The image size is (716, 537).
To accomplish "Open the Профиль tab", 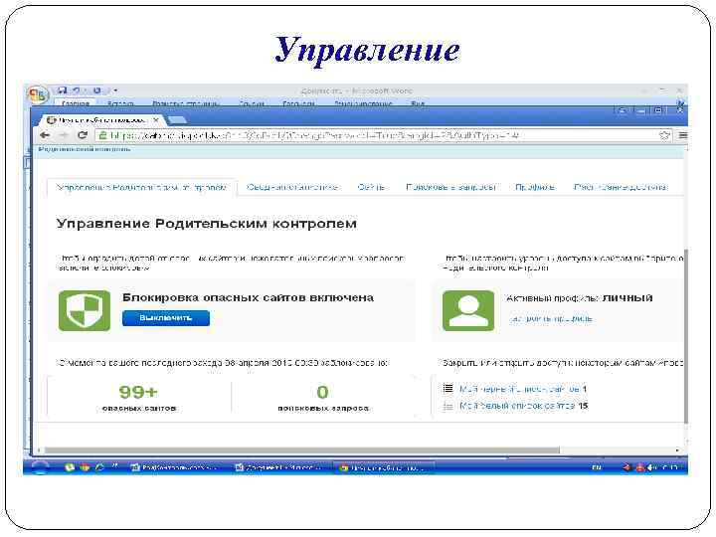I will pos(535,187).
